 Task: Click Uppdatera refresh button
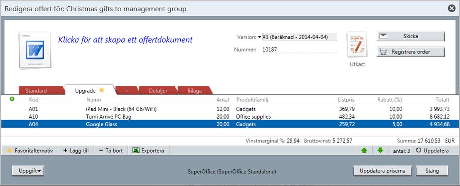432,151
